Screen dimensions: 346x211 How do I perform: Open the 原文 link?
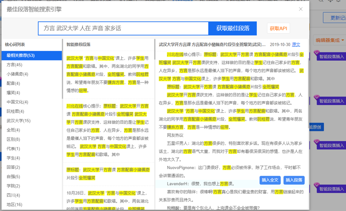[296, 45]
